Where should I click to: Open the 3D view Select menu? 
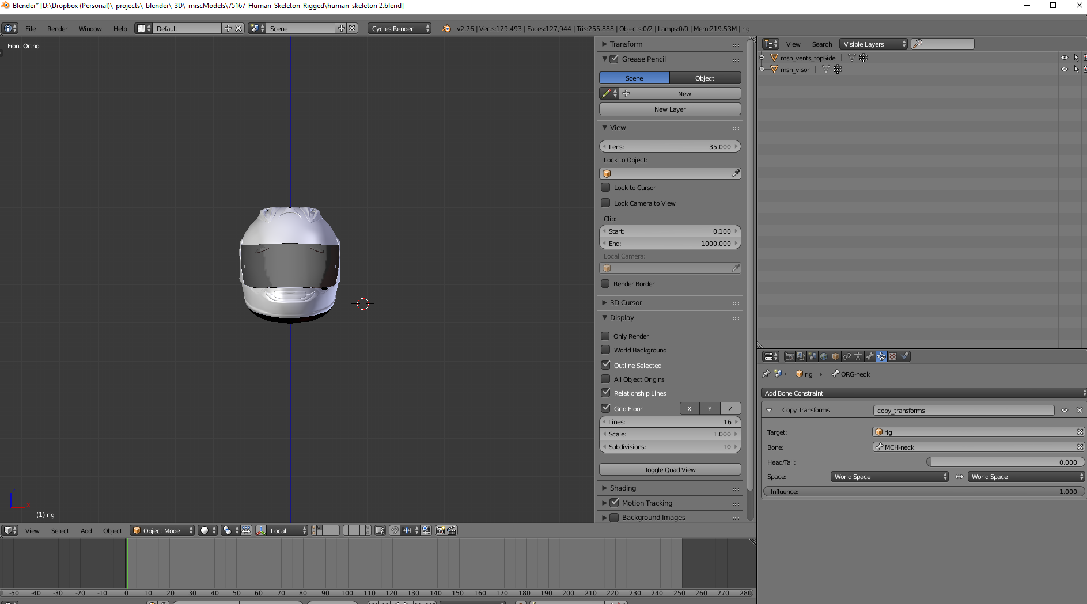[60, 530]
